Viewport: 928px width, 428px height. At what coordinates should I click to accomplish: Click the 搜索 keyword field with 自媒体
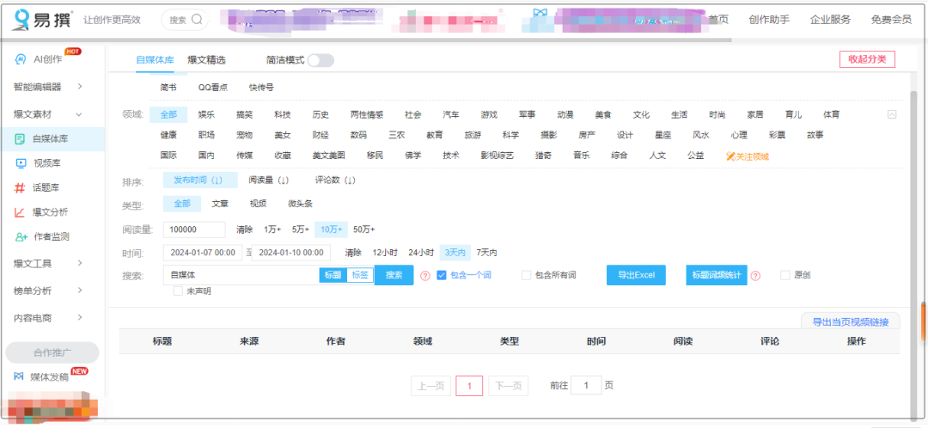click(x=241, y=275)
